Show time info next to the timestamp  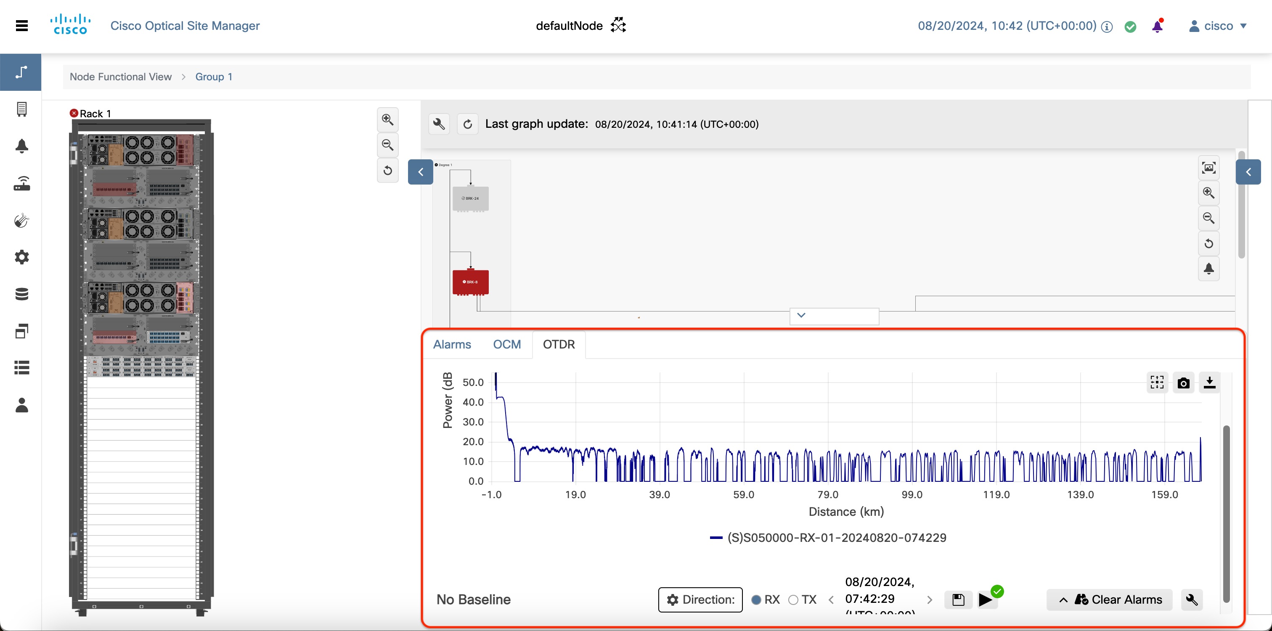1107,26
